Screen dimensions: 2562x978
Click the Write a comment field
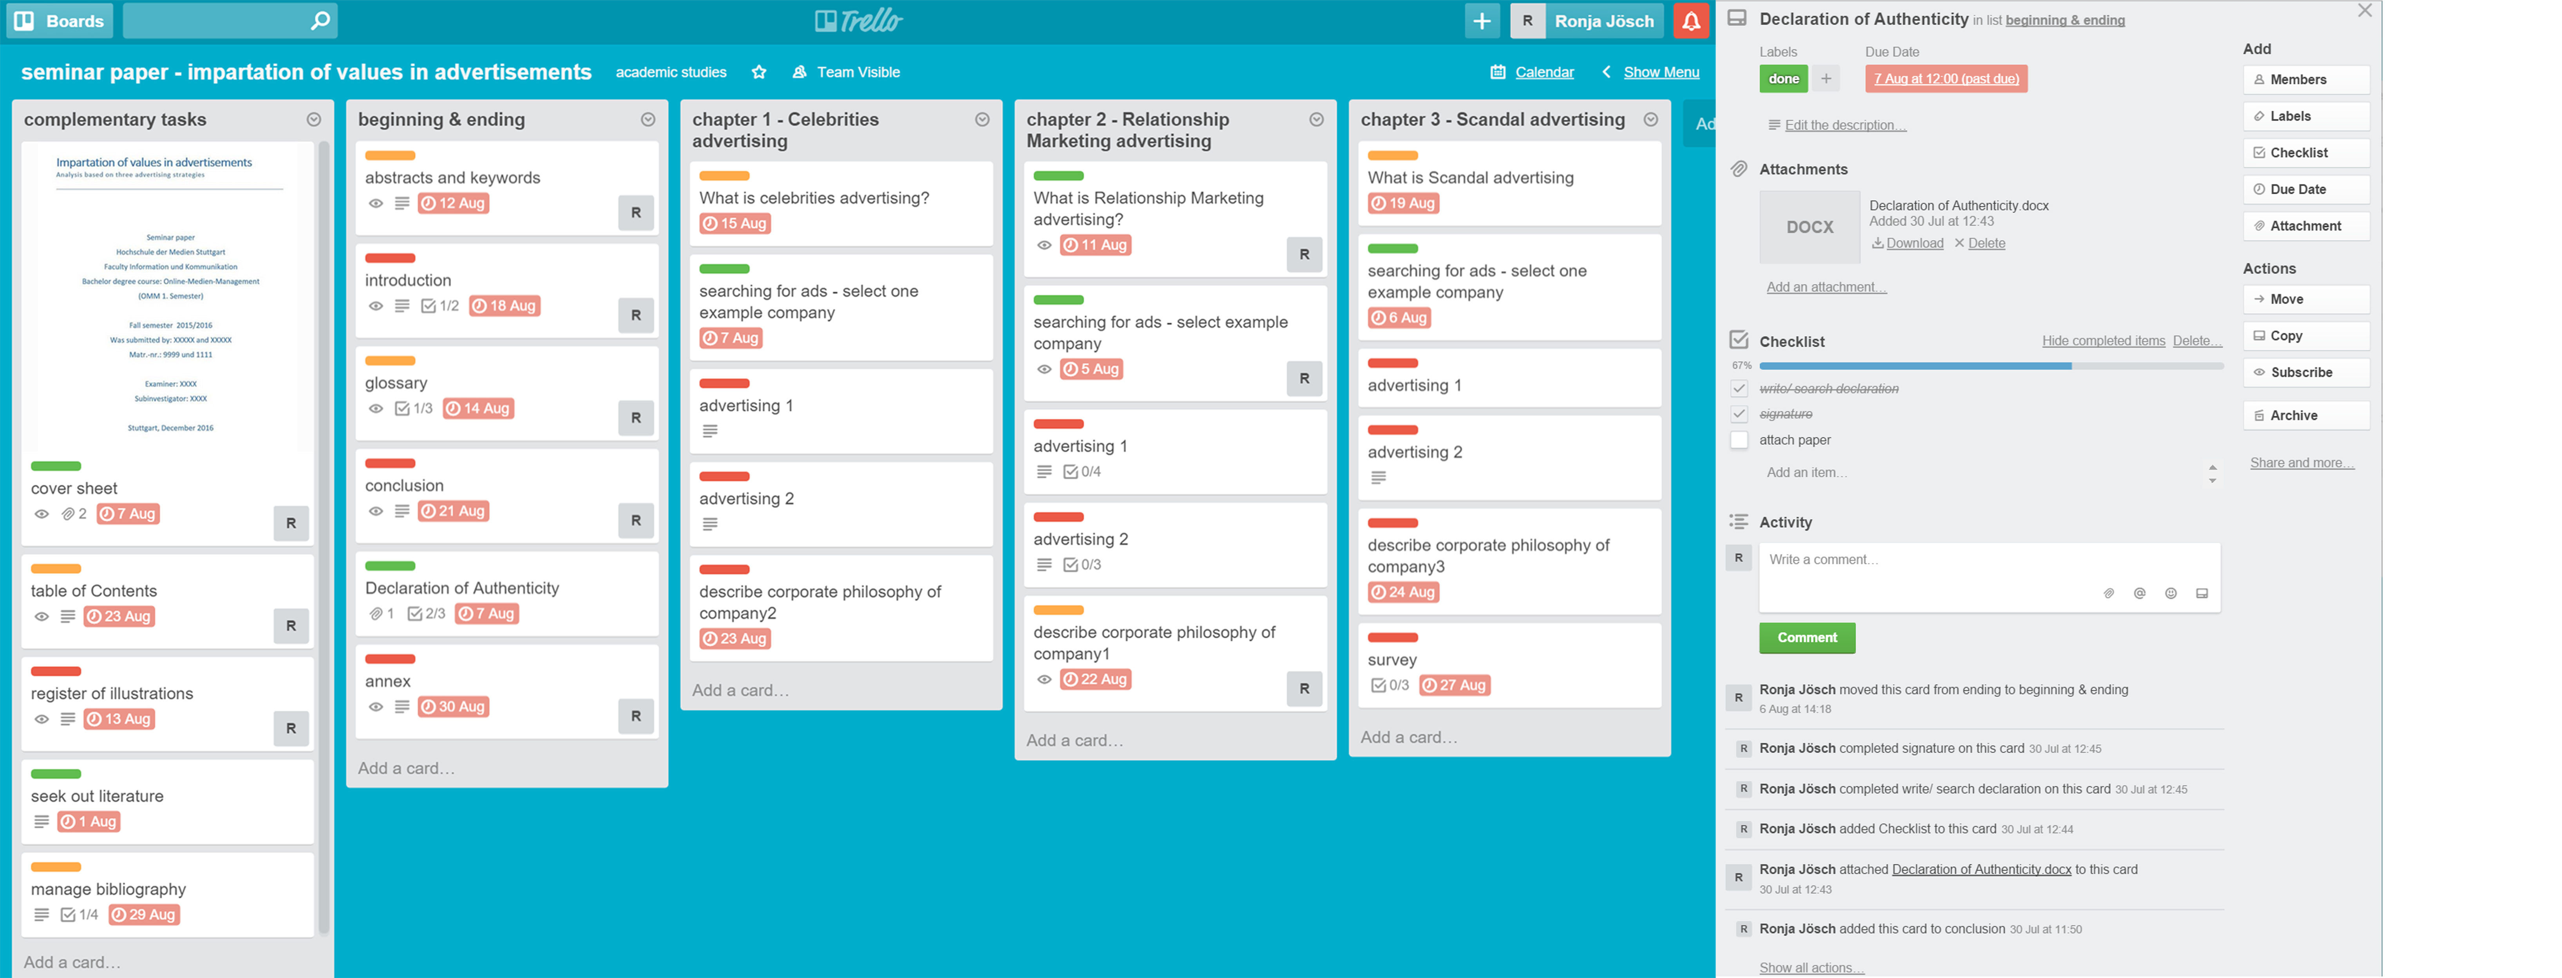[1990, 577]
